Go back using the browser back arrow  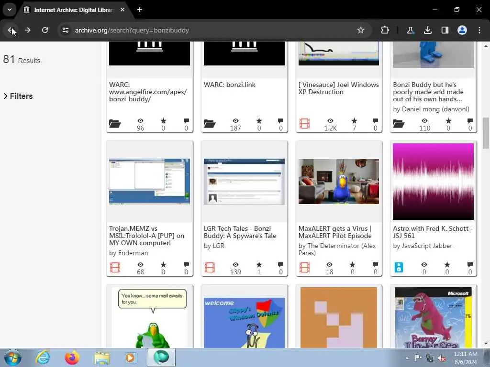point(11,30)
